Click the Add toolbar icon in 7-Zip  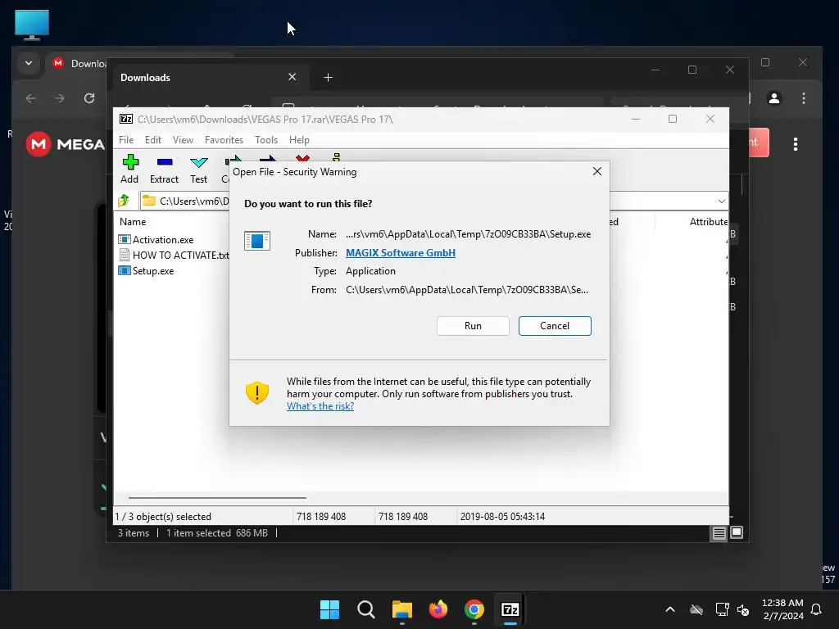click(x=129, y=169)
